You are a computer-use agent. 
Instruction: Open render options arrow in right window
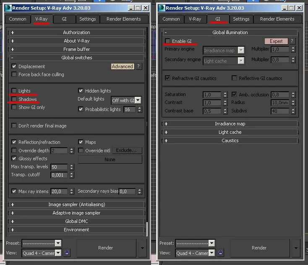point(296,248)
